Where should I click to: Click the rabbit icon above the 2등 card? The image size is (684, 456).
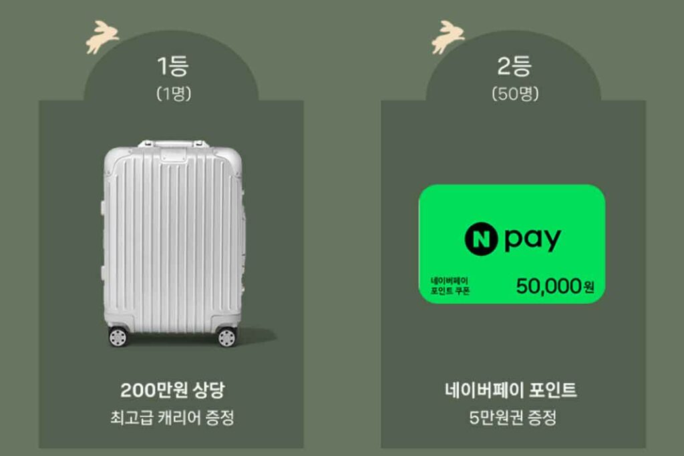pos(448,37)
